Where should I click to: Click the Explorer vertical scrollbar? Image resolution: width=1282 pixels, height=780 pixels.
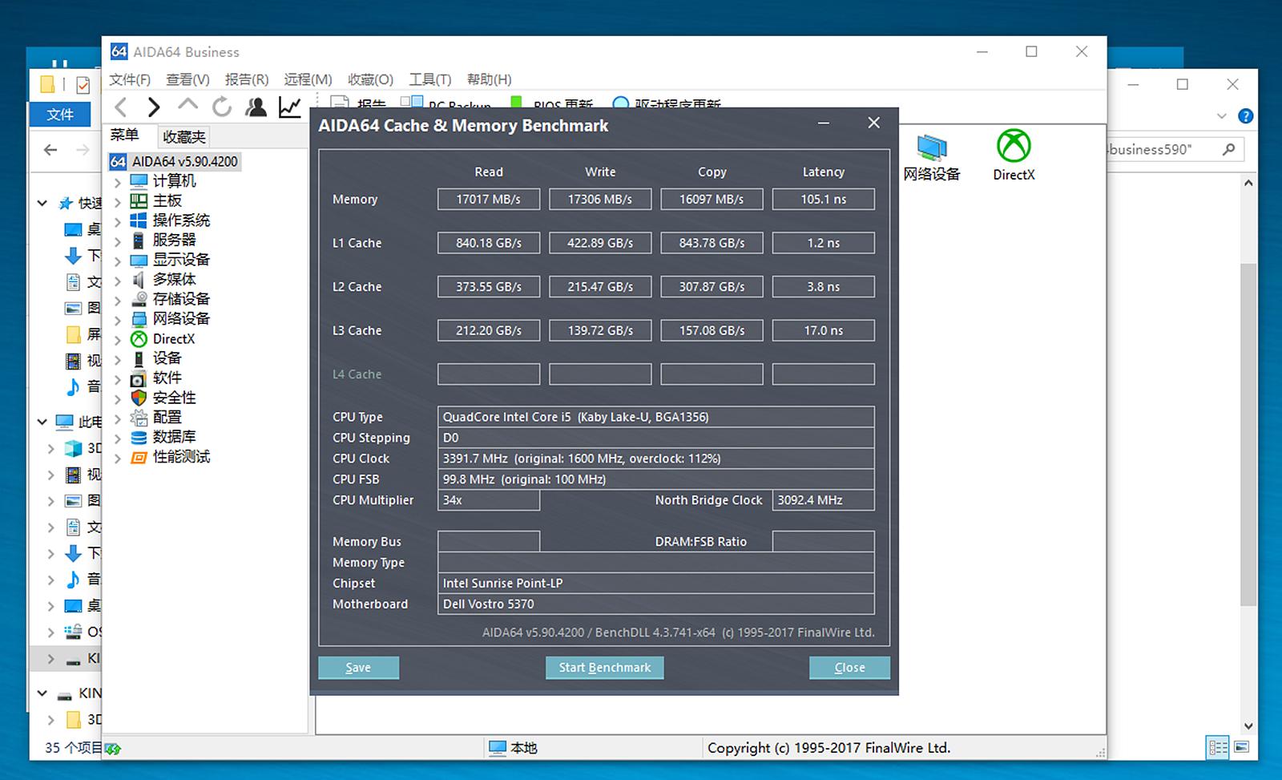1248,433
